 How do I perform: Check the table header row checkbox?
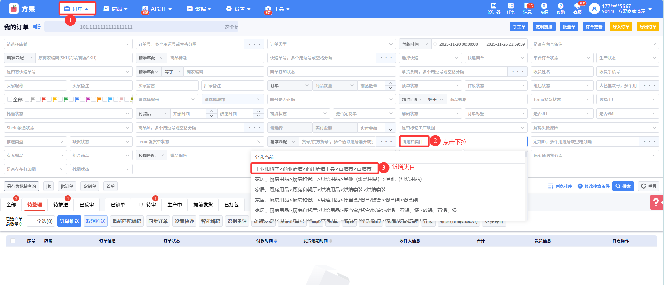coord(13,241)
